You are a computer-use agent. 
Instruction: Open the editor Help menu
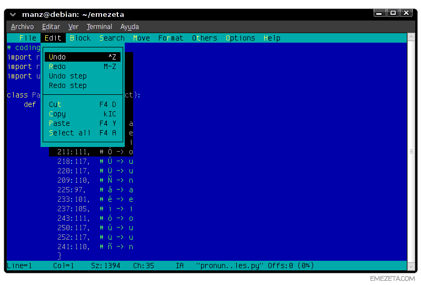272,38
